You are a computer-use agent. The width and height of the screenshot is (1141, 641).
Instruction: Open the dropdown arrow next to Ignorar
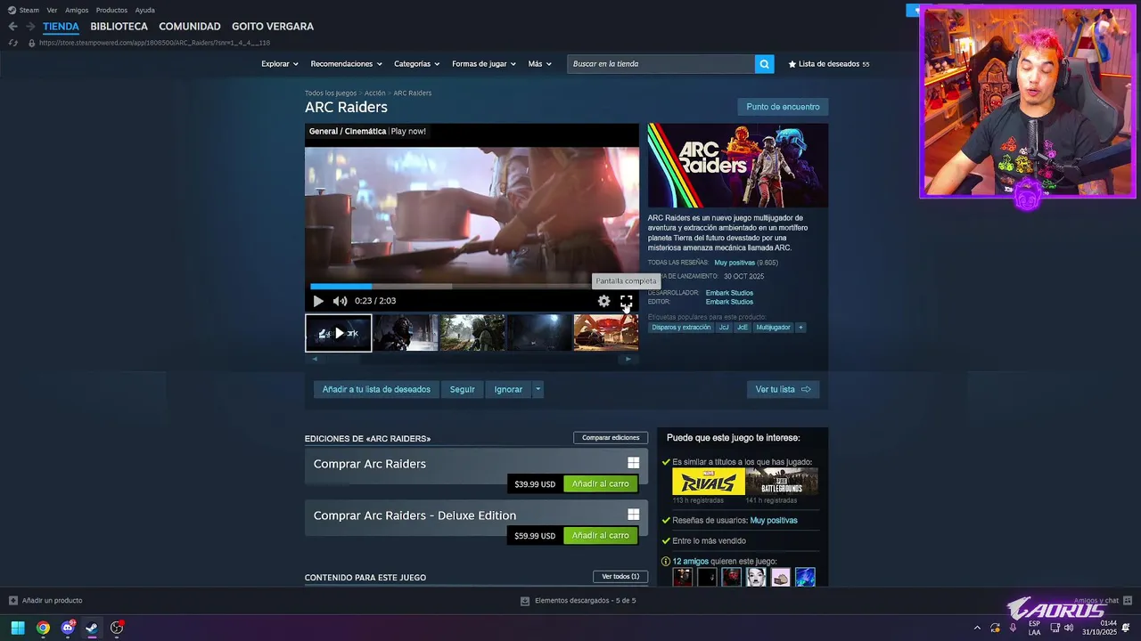click(538, 389)
